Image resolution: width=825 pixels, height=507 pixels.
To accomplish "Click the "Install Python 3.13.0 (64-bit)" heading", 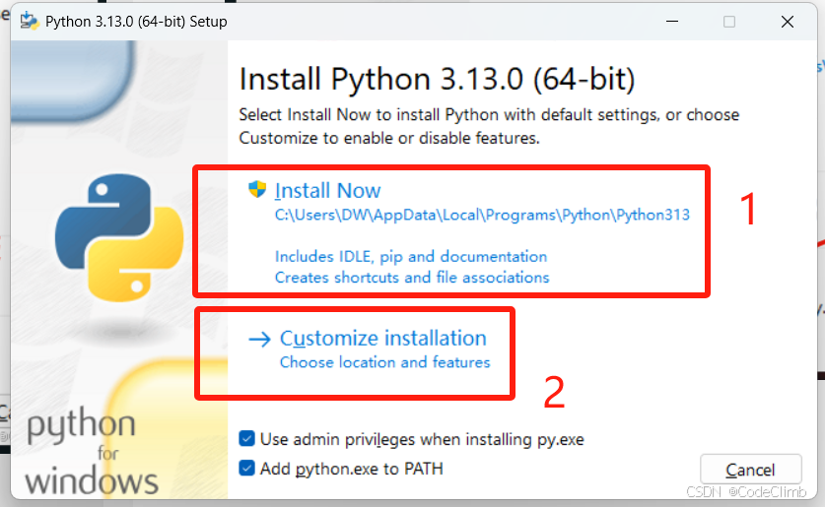I will coord(437,80).
